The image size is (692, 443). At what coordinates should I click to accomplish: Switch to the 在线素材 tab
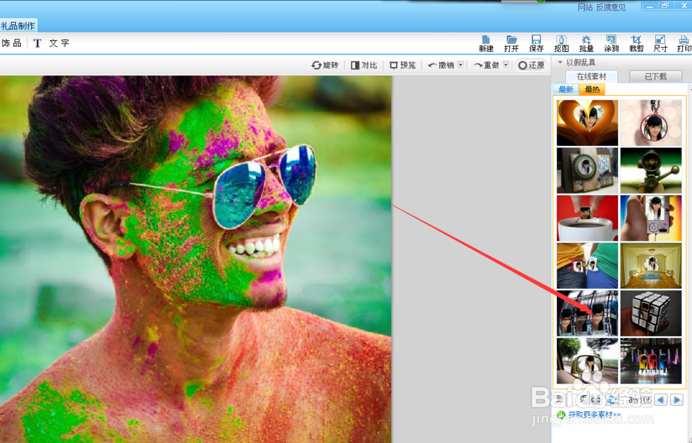click(x=592, y=76)
